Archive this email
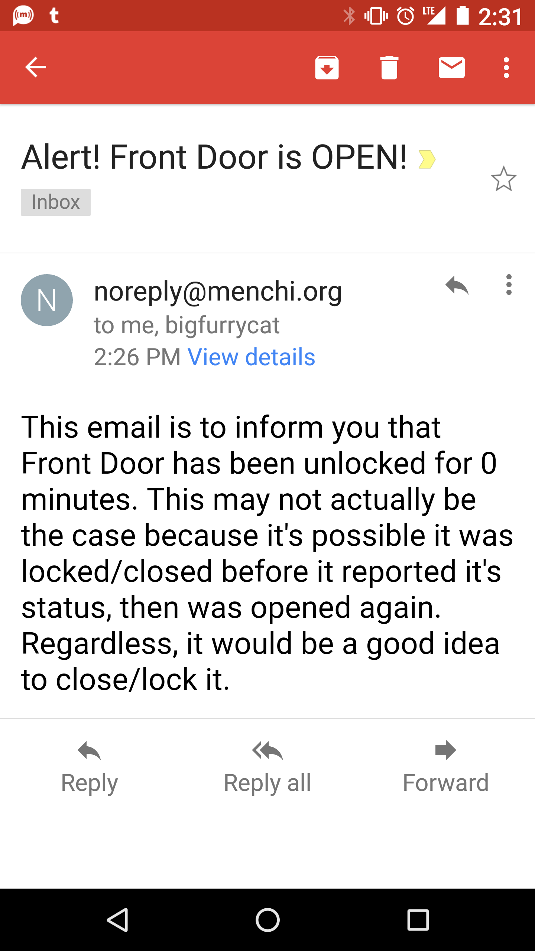Image resolution: width=535 pixels, height=951 pixels. tap(327, 68)
